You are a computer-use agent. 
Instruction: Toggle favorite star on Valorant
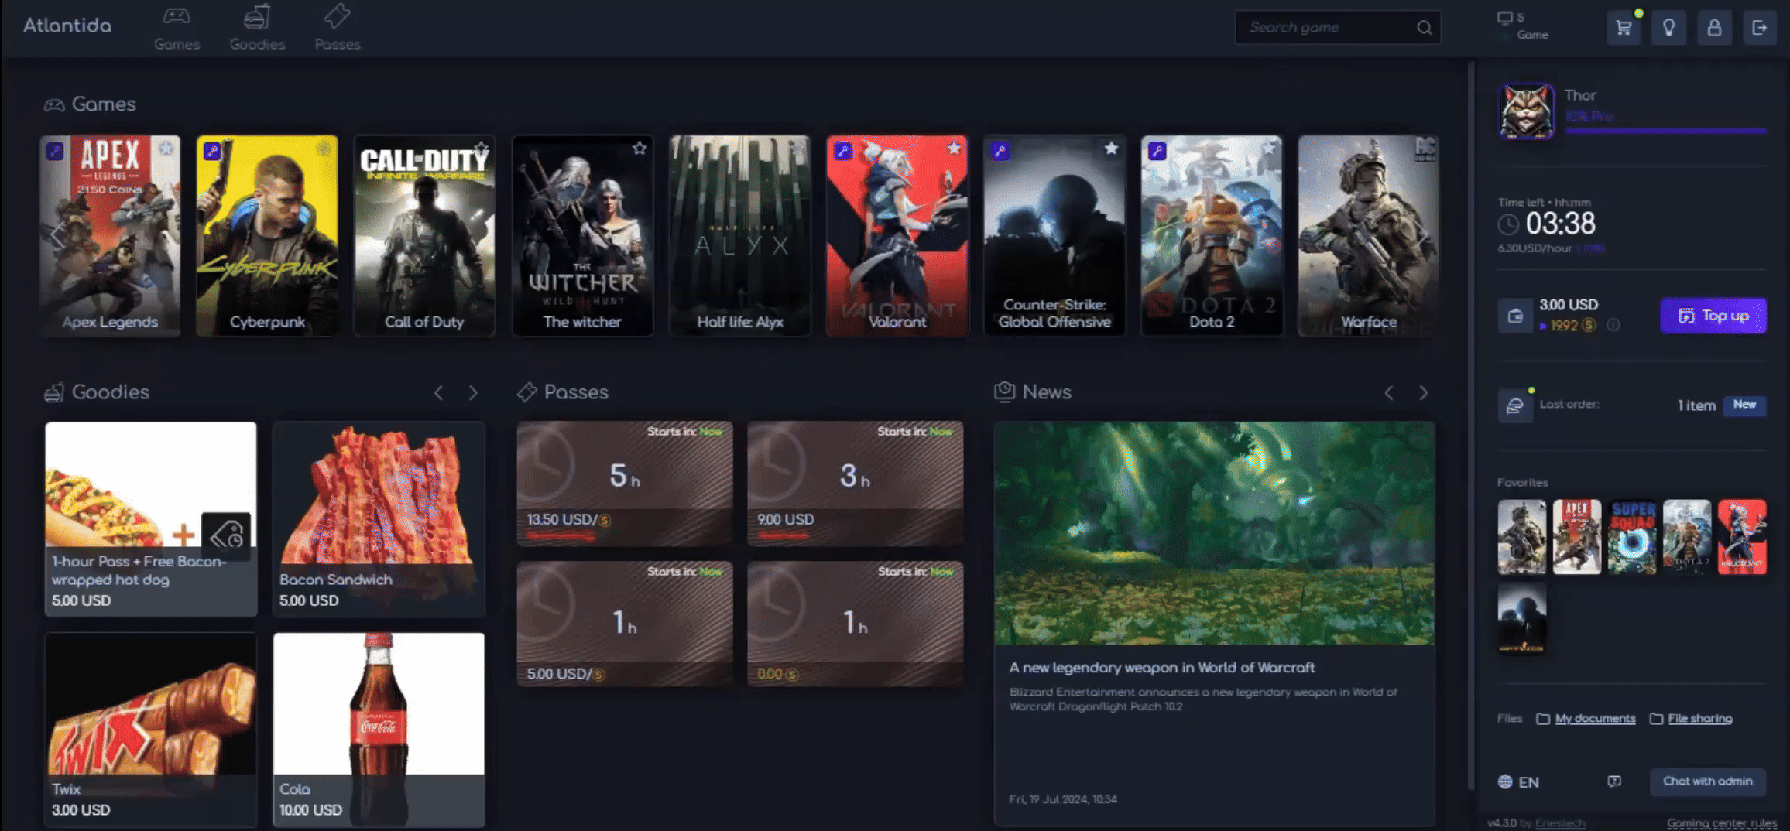pos(954,148)
